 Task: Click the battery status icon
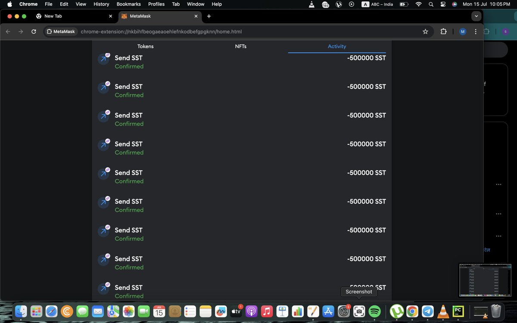pos(404,4)
